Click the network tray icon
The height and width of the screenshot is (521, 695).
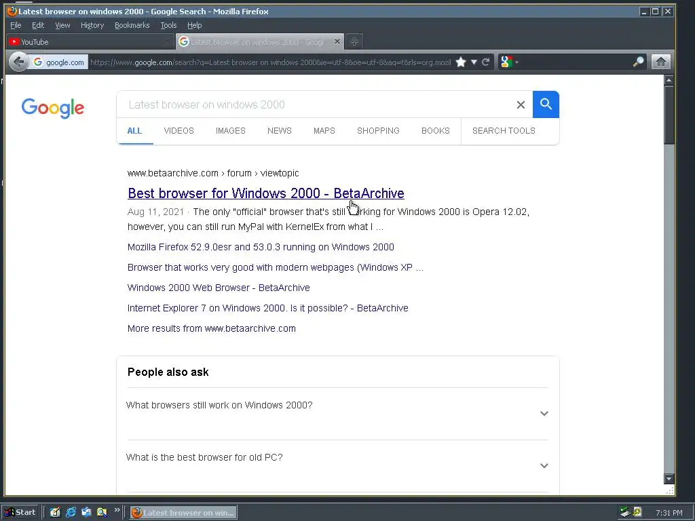(x=625, y=513)
